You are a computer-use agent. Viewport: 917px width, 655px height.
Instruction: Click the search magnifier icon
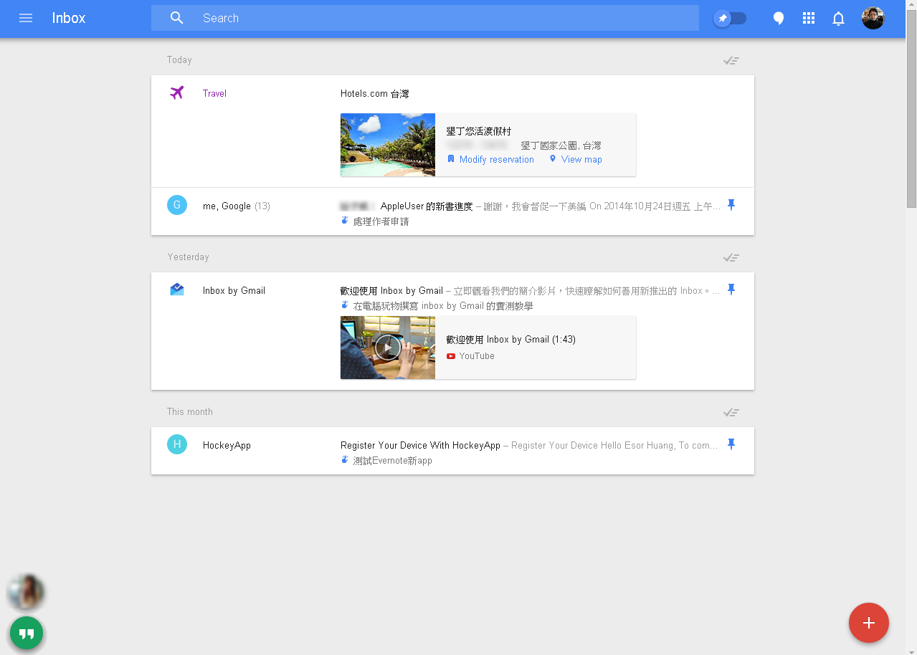[x=176, y=17]
